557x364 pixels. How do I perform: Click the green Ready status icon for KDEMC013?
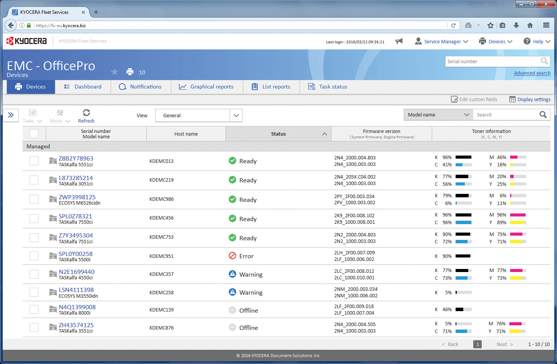[x=232, y=161]
